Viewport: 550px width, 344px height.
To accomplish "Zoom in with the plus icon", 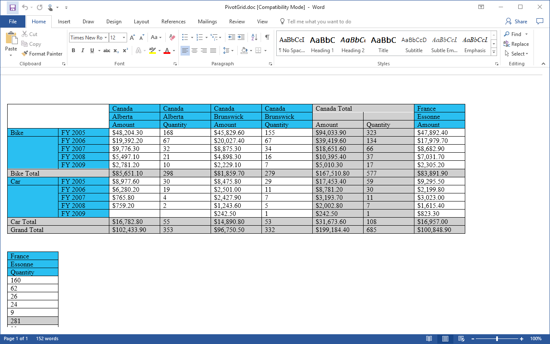I will point(522,338).
